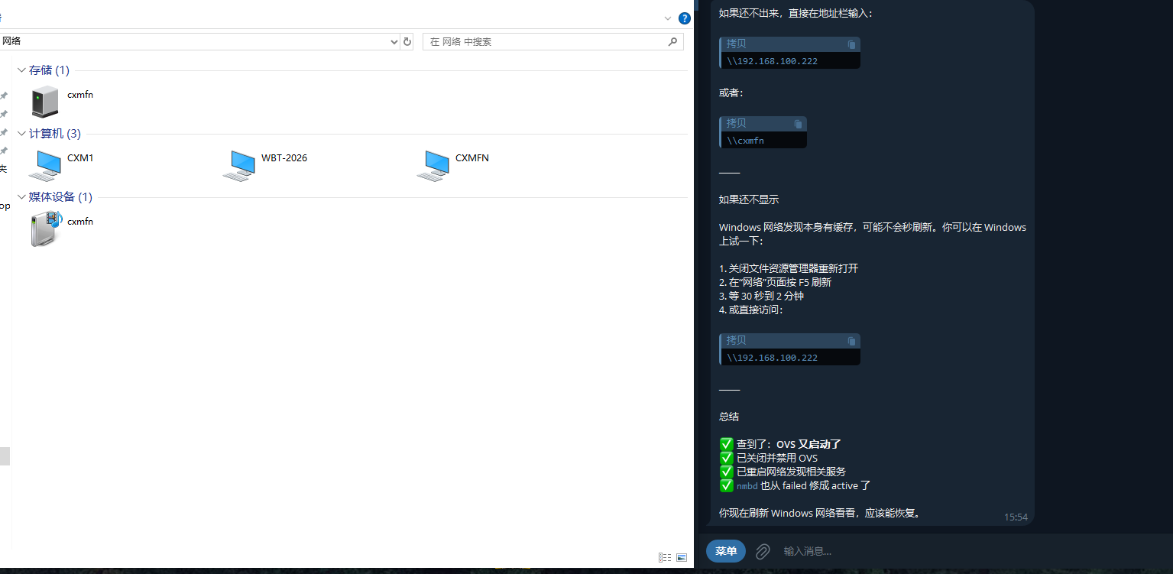Click the 媒体设备 (1) group heading text
The height and width of the screenshot is (574, 1173).
pyautogui.click(x=60, y=197)
